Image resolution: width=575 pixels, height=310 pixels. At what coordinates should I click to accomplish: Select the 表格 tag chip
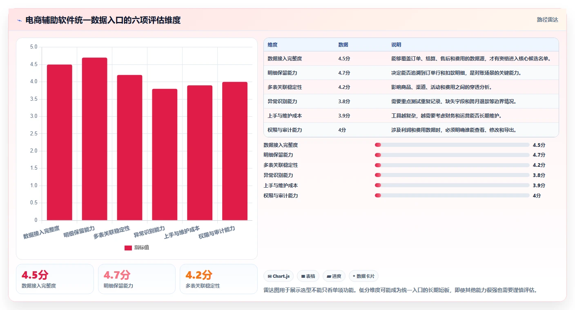pyautogui.click(x=308, y=276)
